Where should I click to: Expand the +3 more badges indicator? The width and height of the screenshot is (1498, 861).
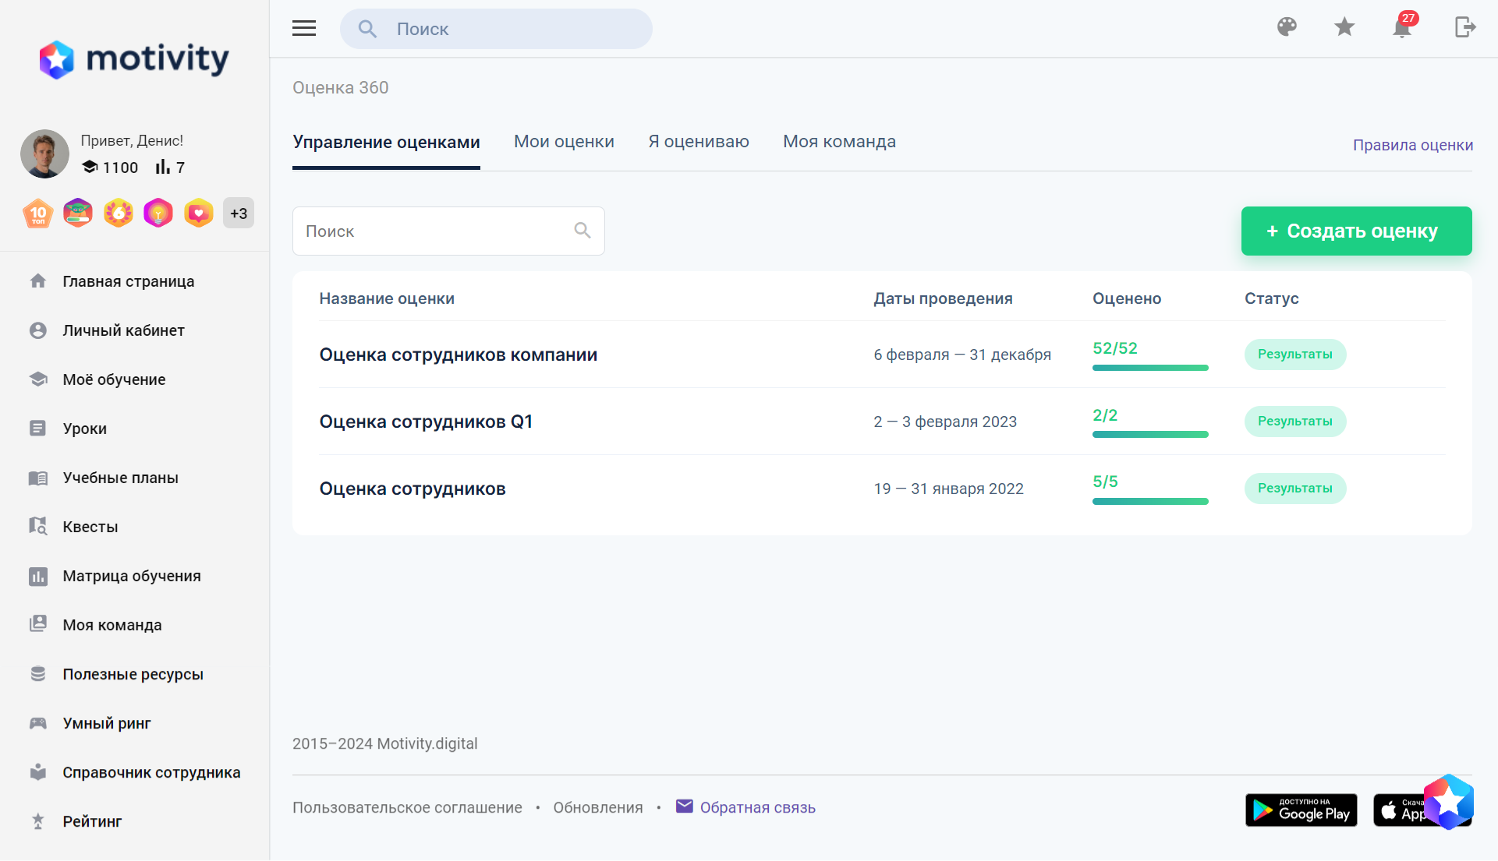tap(239, 213)
